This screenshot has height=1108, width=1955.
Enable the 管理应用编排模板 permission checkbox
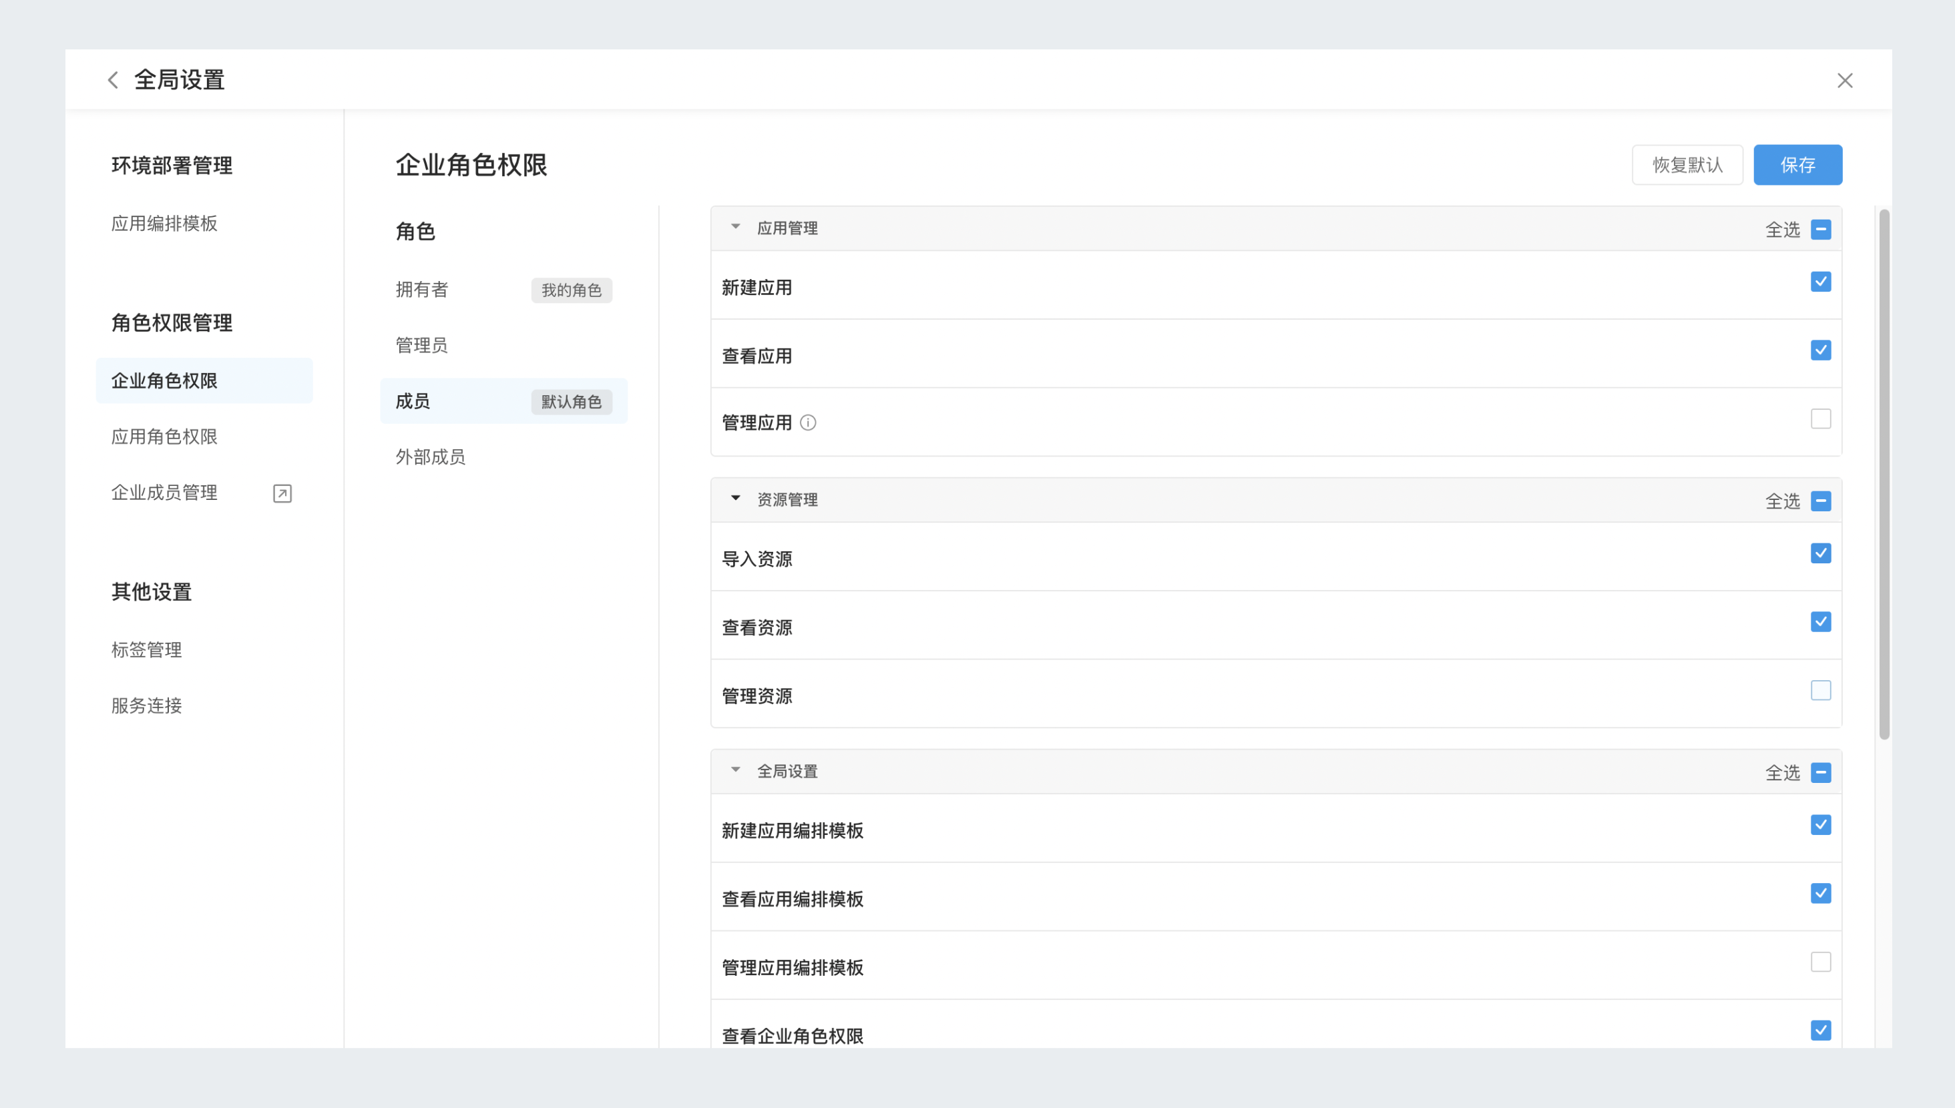coord(1821,962)
